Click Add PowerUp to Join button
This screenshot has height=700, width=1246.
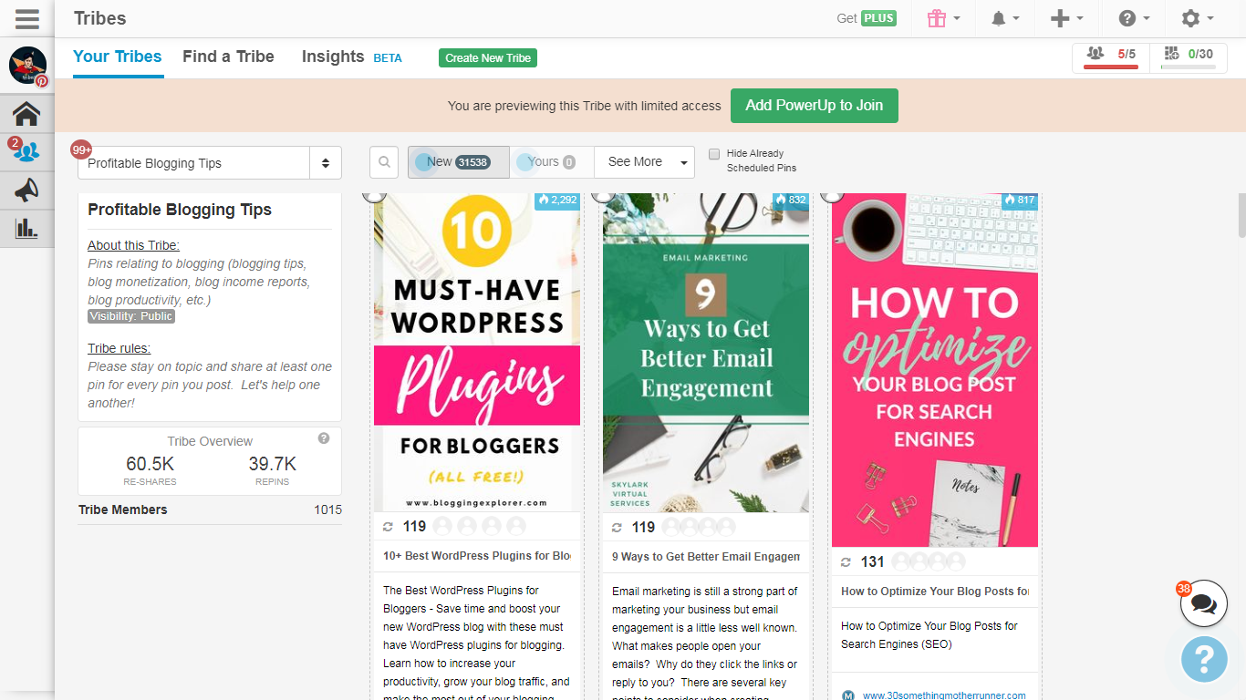click(814, 106)
